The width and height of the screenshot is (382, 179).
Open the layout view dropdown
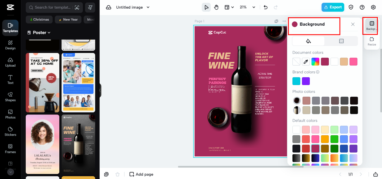point(229,7)
